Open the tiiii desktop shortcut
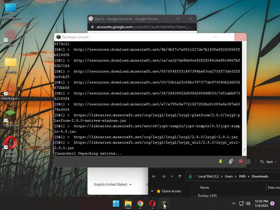 [11, 37]
